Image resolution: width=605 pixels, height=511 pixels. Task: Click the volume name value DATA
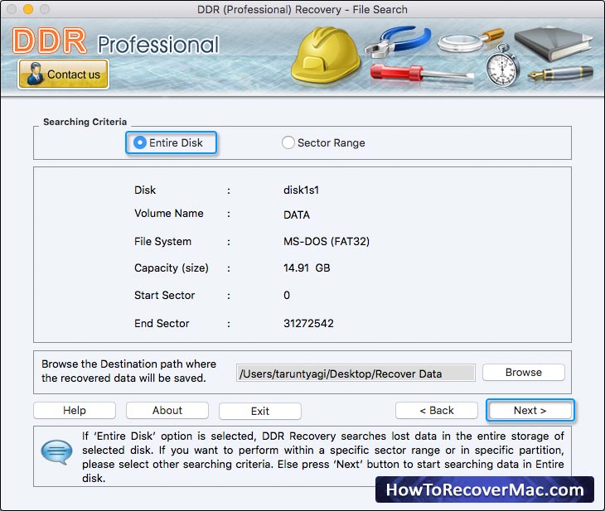click(297, 215)
